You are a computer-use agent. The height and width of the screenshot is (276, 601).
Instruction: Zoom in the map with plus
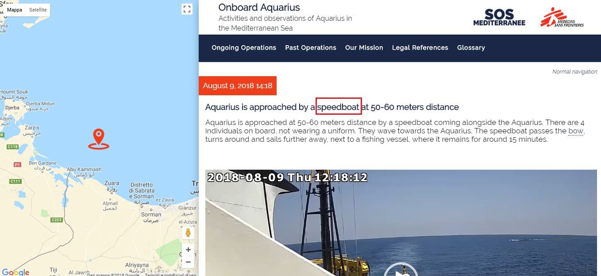pos(188,250)
